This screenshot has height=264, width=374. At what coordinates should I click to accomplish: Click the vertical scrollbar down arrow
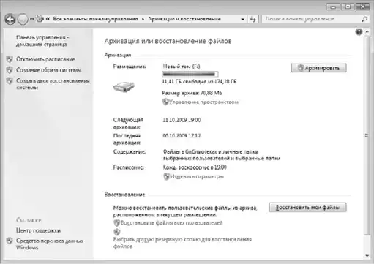pos(367,256)
